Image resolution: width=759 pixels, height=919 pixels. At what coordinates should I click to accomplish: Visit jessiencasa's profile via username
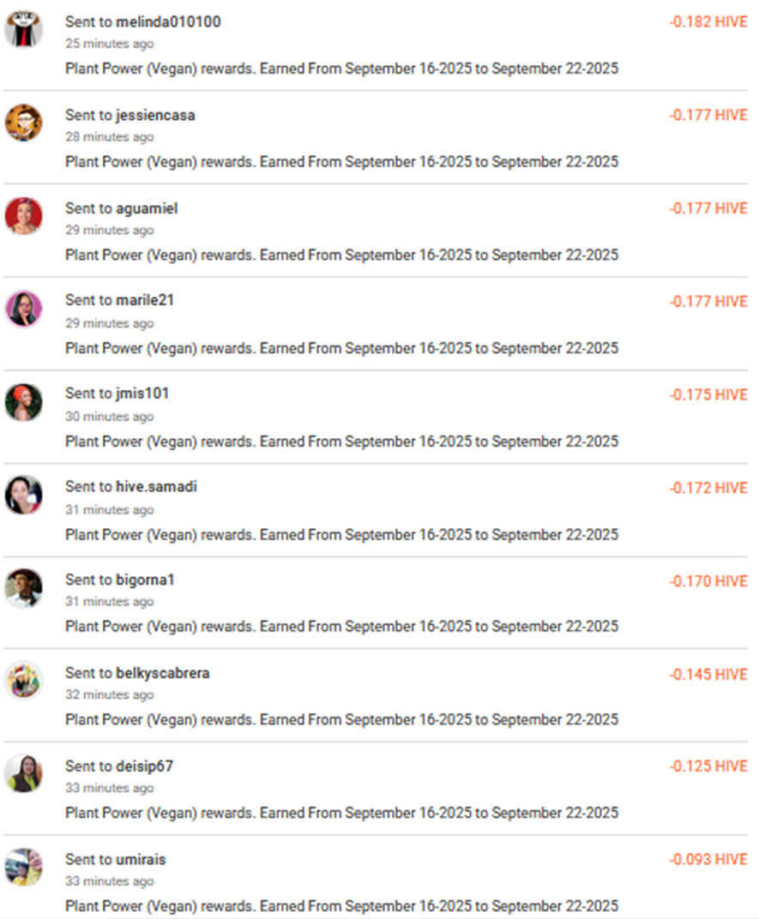[x=155, y=115]
